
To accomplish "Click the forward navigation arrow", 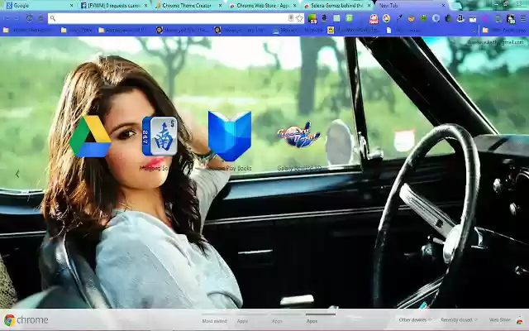I will [17, 18].
